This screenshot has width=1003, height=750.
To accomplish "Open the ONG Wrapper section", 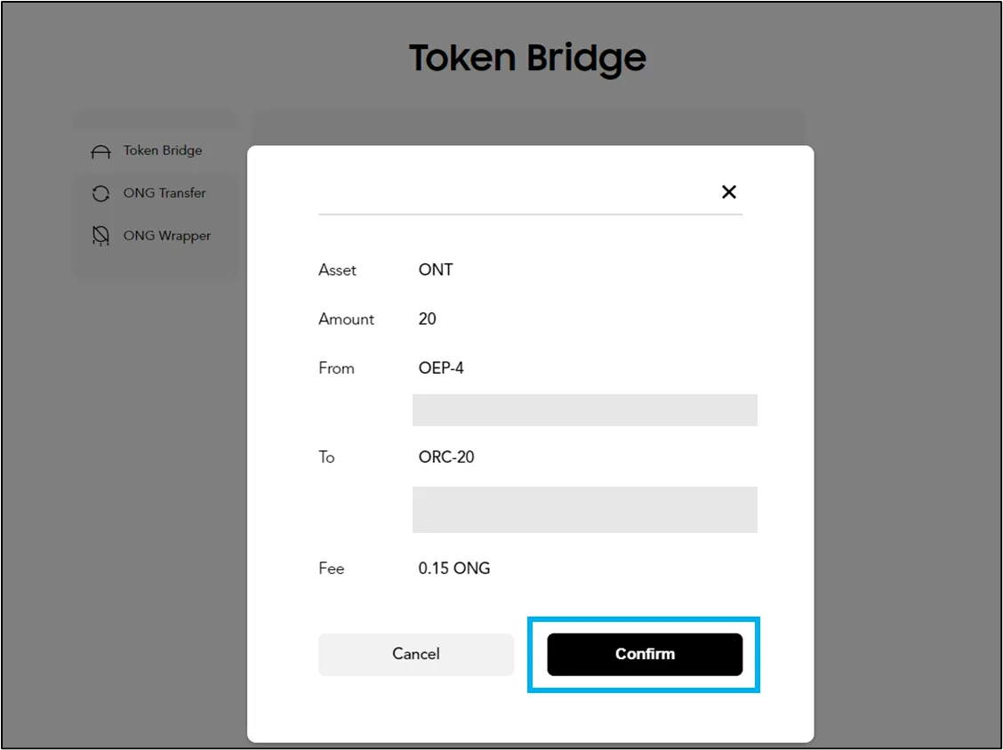I will (x=167, y=236).
